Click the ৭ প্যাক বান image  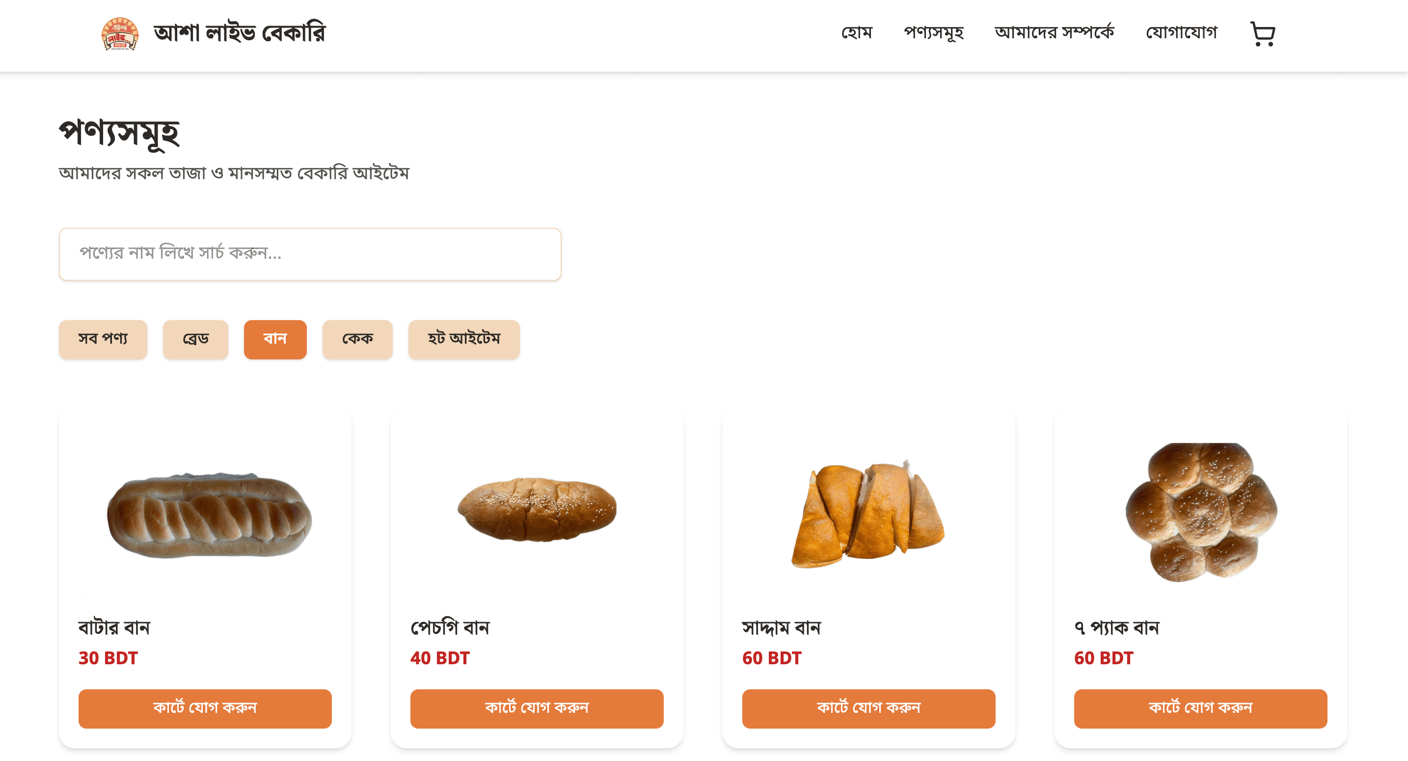point(1200,513)
